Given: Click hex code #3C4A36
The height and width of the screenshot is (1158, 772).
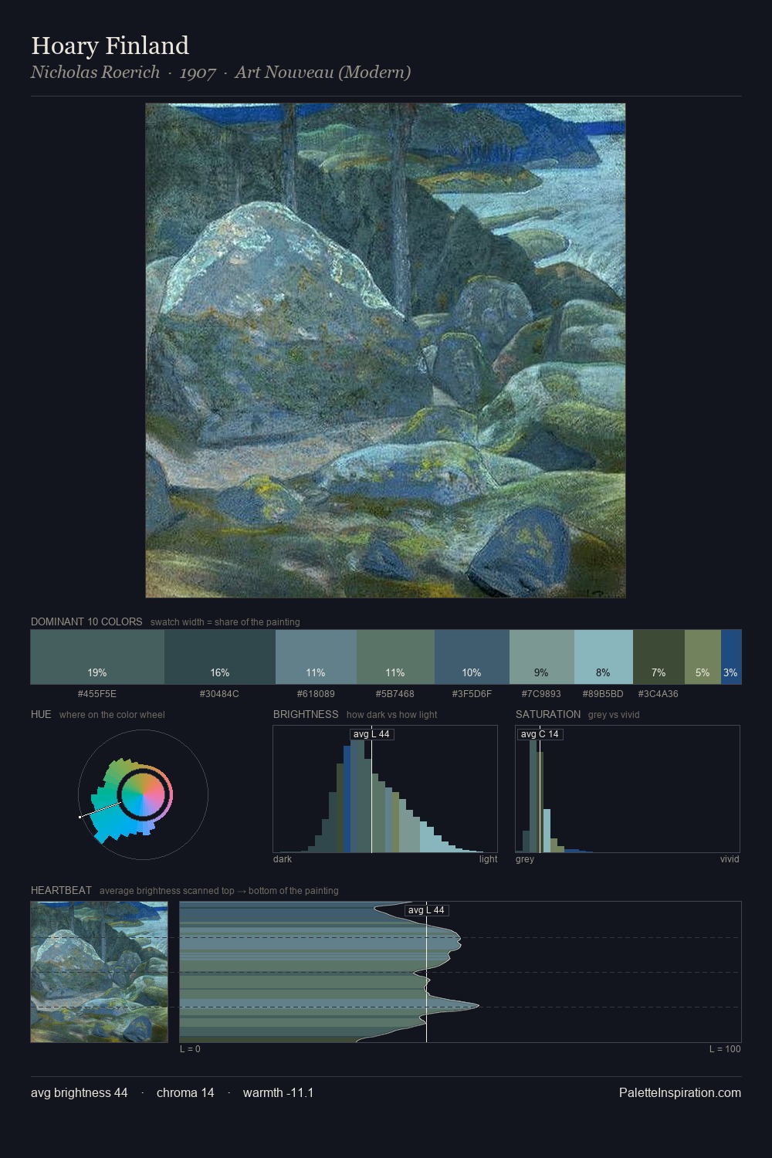Looking at the screenshot, I should [x=658, y=694].
